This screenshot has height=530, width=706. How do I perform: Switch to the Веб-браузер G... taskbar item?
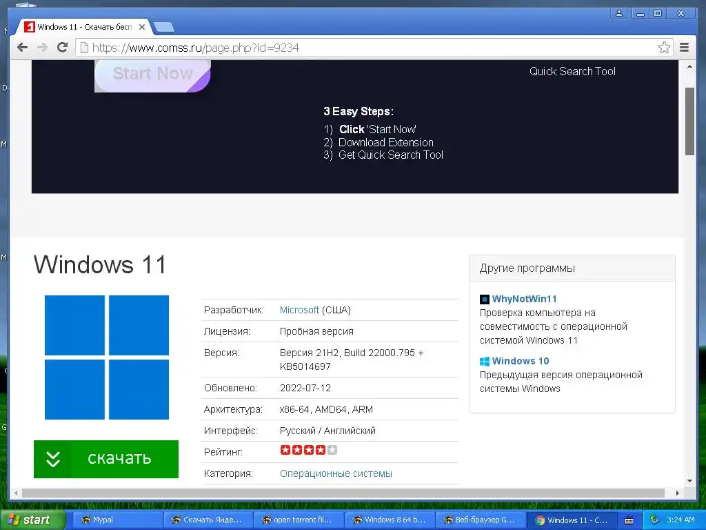[x=480, y=520]
